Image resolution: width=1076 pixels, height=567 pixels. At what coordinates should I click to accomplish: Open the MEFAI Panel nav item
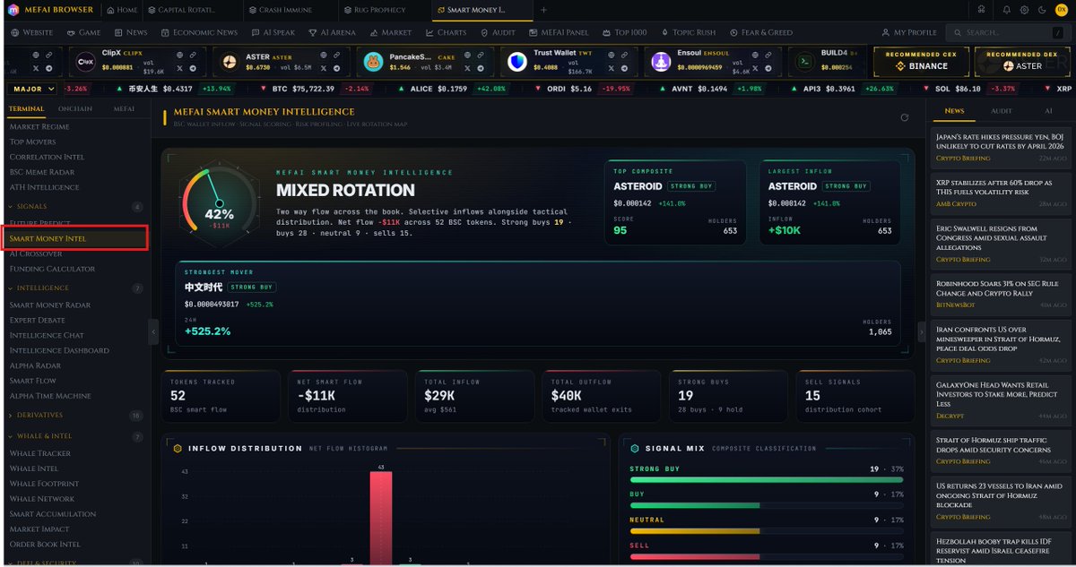coord(559,32)
